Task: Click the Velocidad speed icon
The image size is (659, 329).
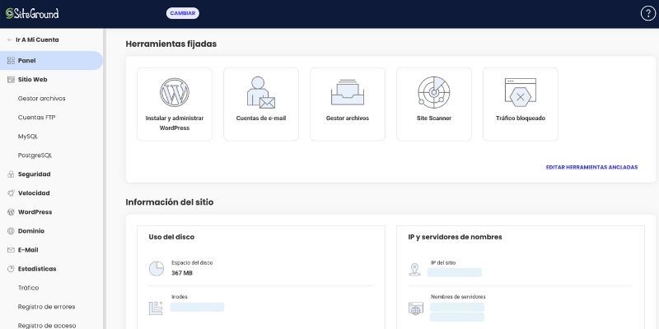Action: pos(11,193)
